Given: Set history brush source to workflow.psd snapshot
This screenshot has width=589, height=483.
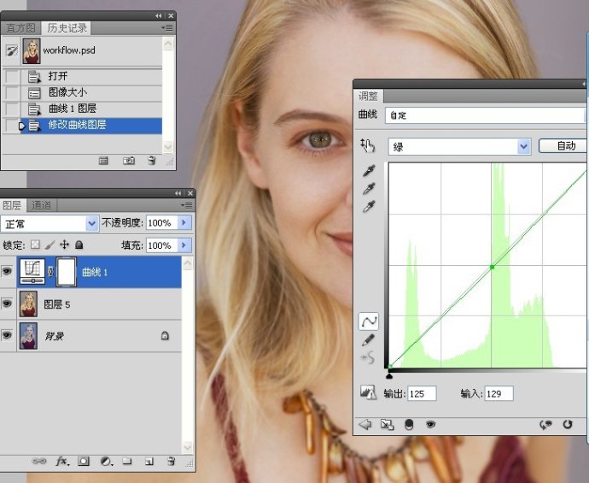Looking at the screenshot, I should coord(12,50).
